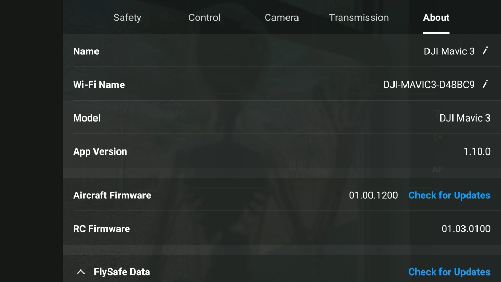The image size is (501, 282).
Task: Open the Control tab
Action: 205,17
